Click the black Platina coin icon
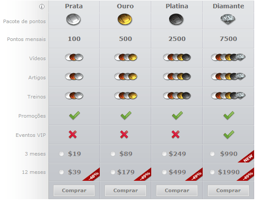Screen dimensions: 255x200 click(x=176, y=19)
